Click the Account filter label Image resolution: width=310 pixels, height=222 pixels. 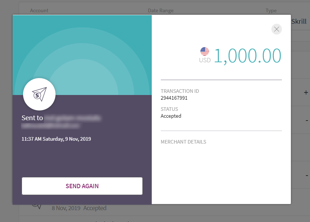(x=39, y=10)
